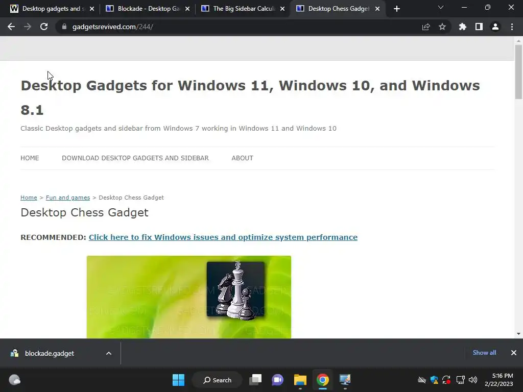The image size is (523, 392).
Task: Click the fix Windows issues recommended link
Action: click(x=223, y=237)
